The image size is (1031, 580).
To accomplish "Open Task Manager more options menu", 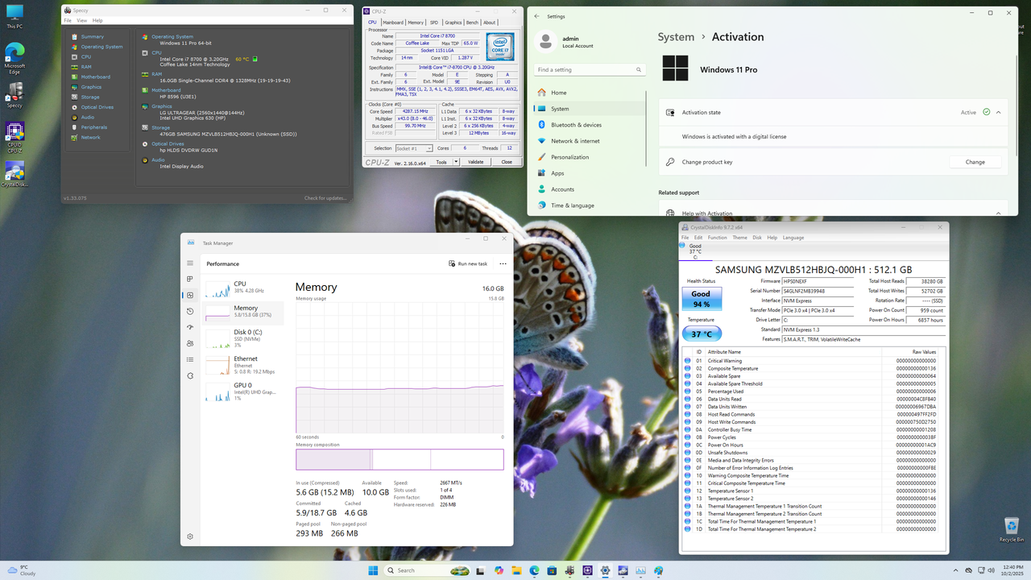I will click(503, 263).
